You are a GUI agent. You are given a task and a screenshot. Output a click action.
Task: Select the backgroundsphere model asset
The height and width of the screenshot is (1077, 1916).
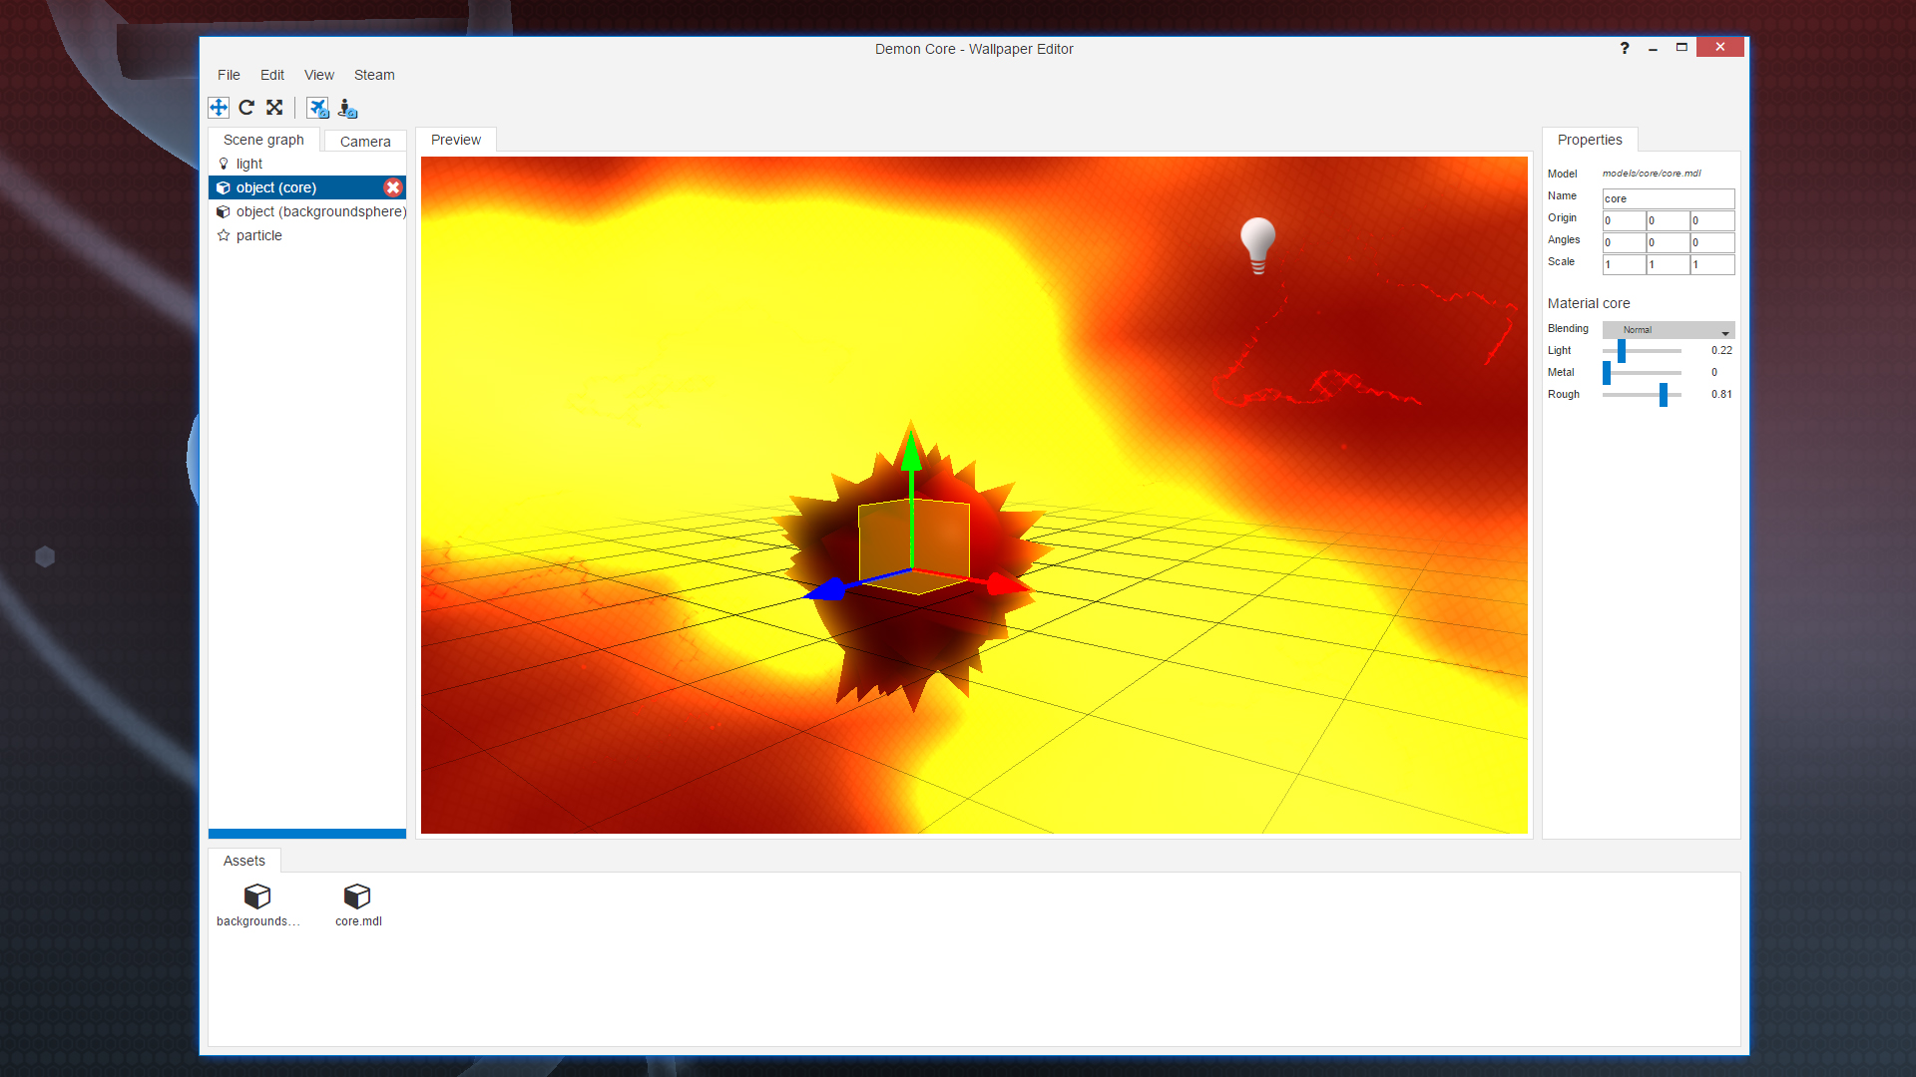(257, 905)
